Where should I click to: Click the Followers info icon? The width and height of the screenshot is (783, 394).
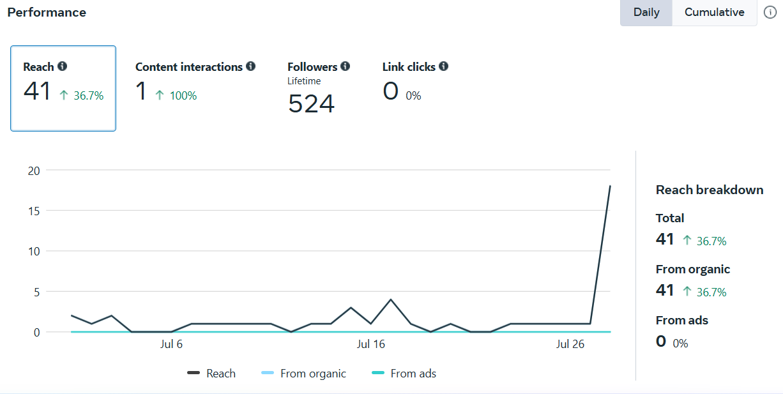pos(345,66)
